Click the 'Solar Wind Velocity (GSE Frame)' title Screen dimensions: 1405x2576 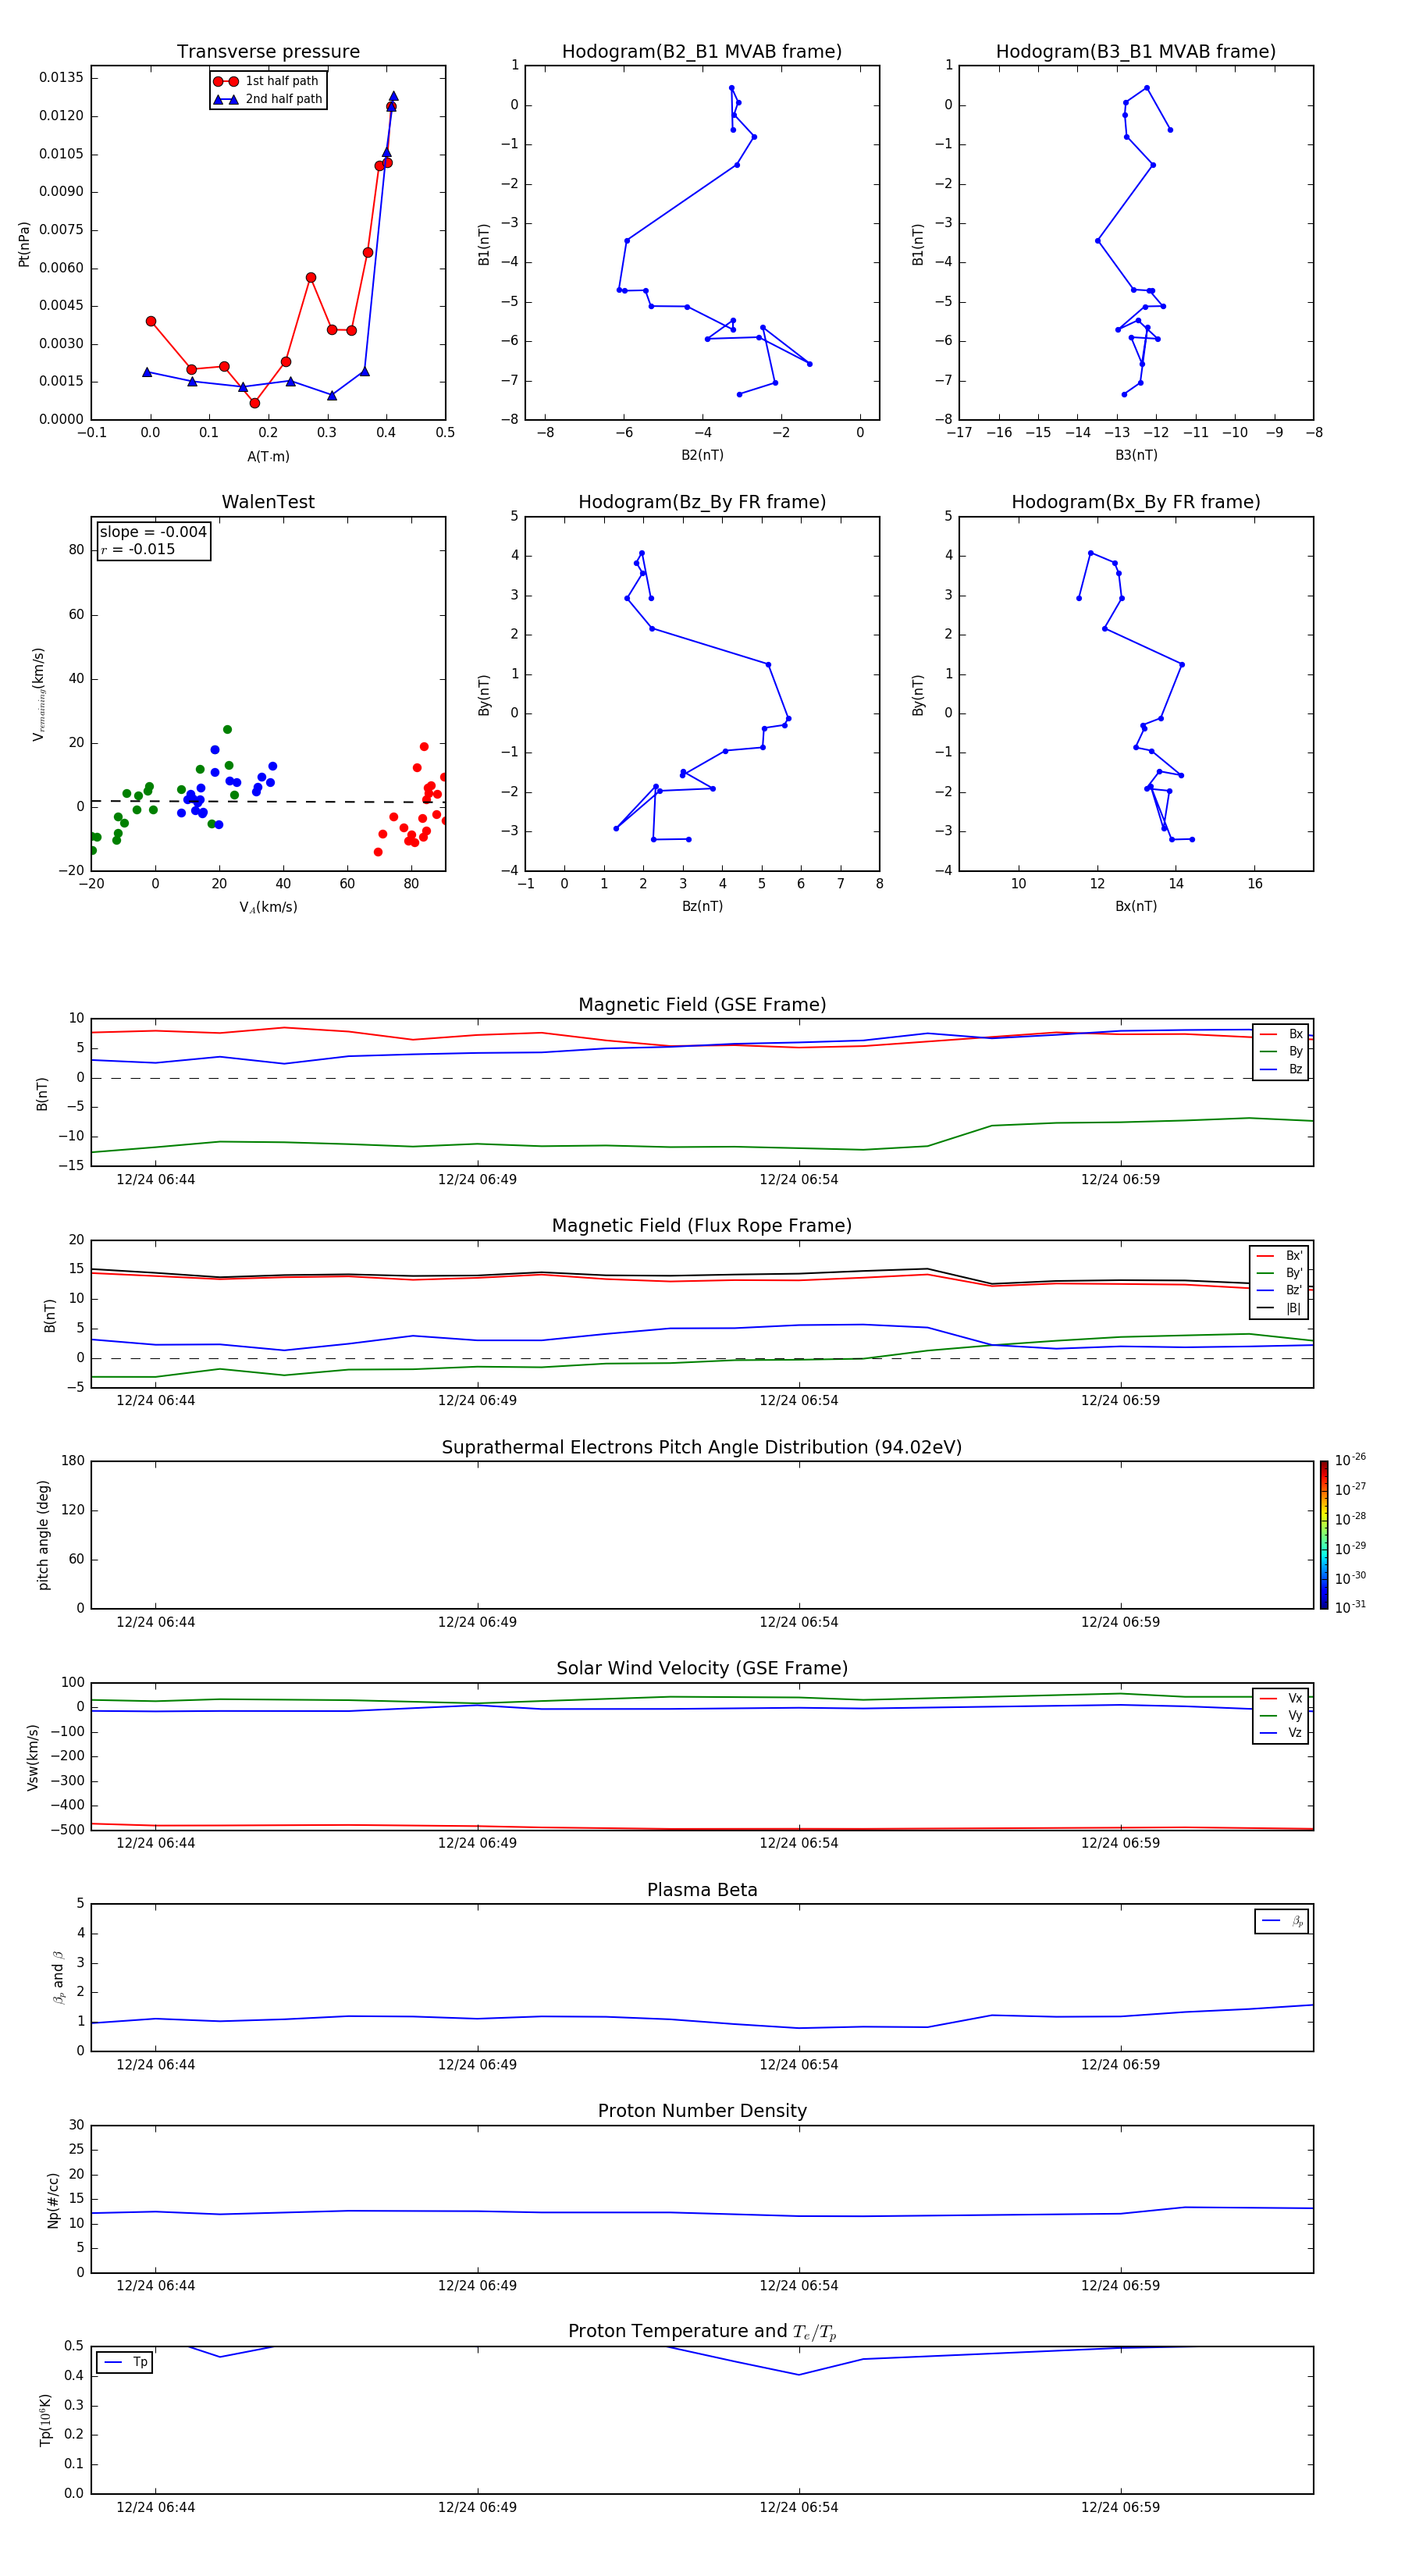[702, 1668]
